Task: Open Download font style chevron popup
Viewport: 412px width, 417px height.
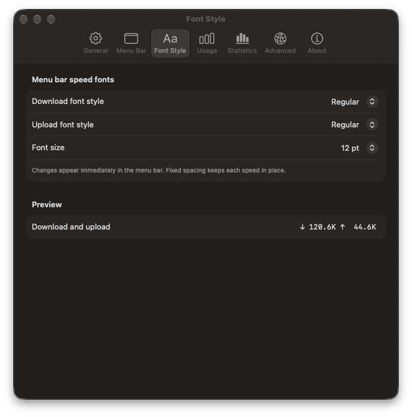Action: coord(372,102)
